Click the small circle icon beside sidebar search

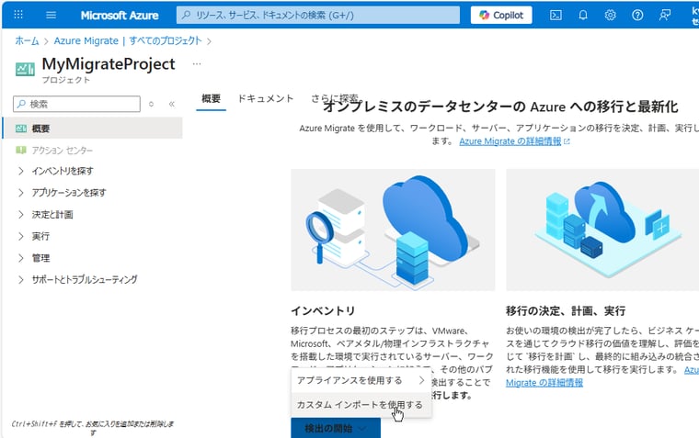pyautogui.click(x=151, y=104)
